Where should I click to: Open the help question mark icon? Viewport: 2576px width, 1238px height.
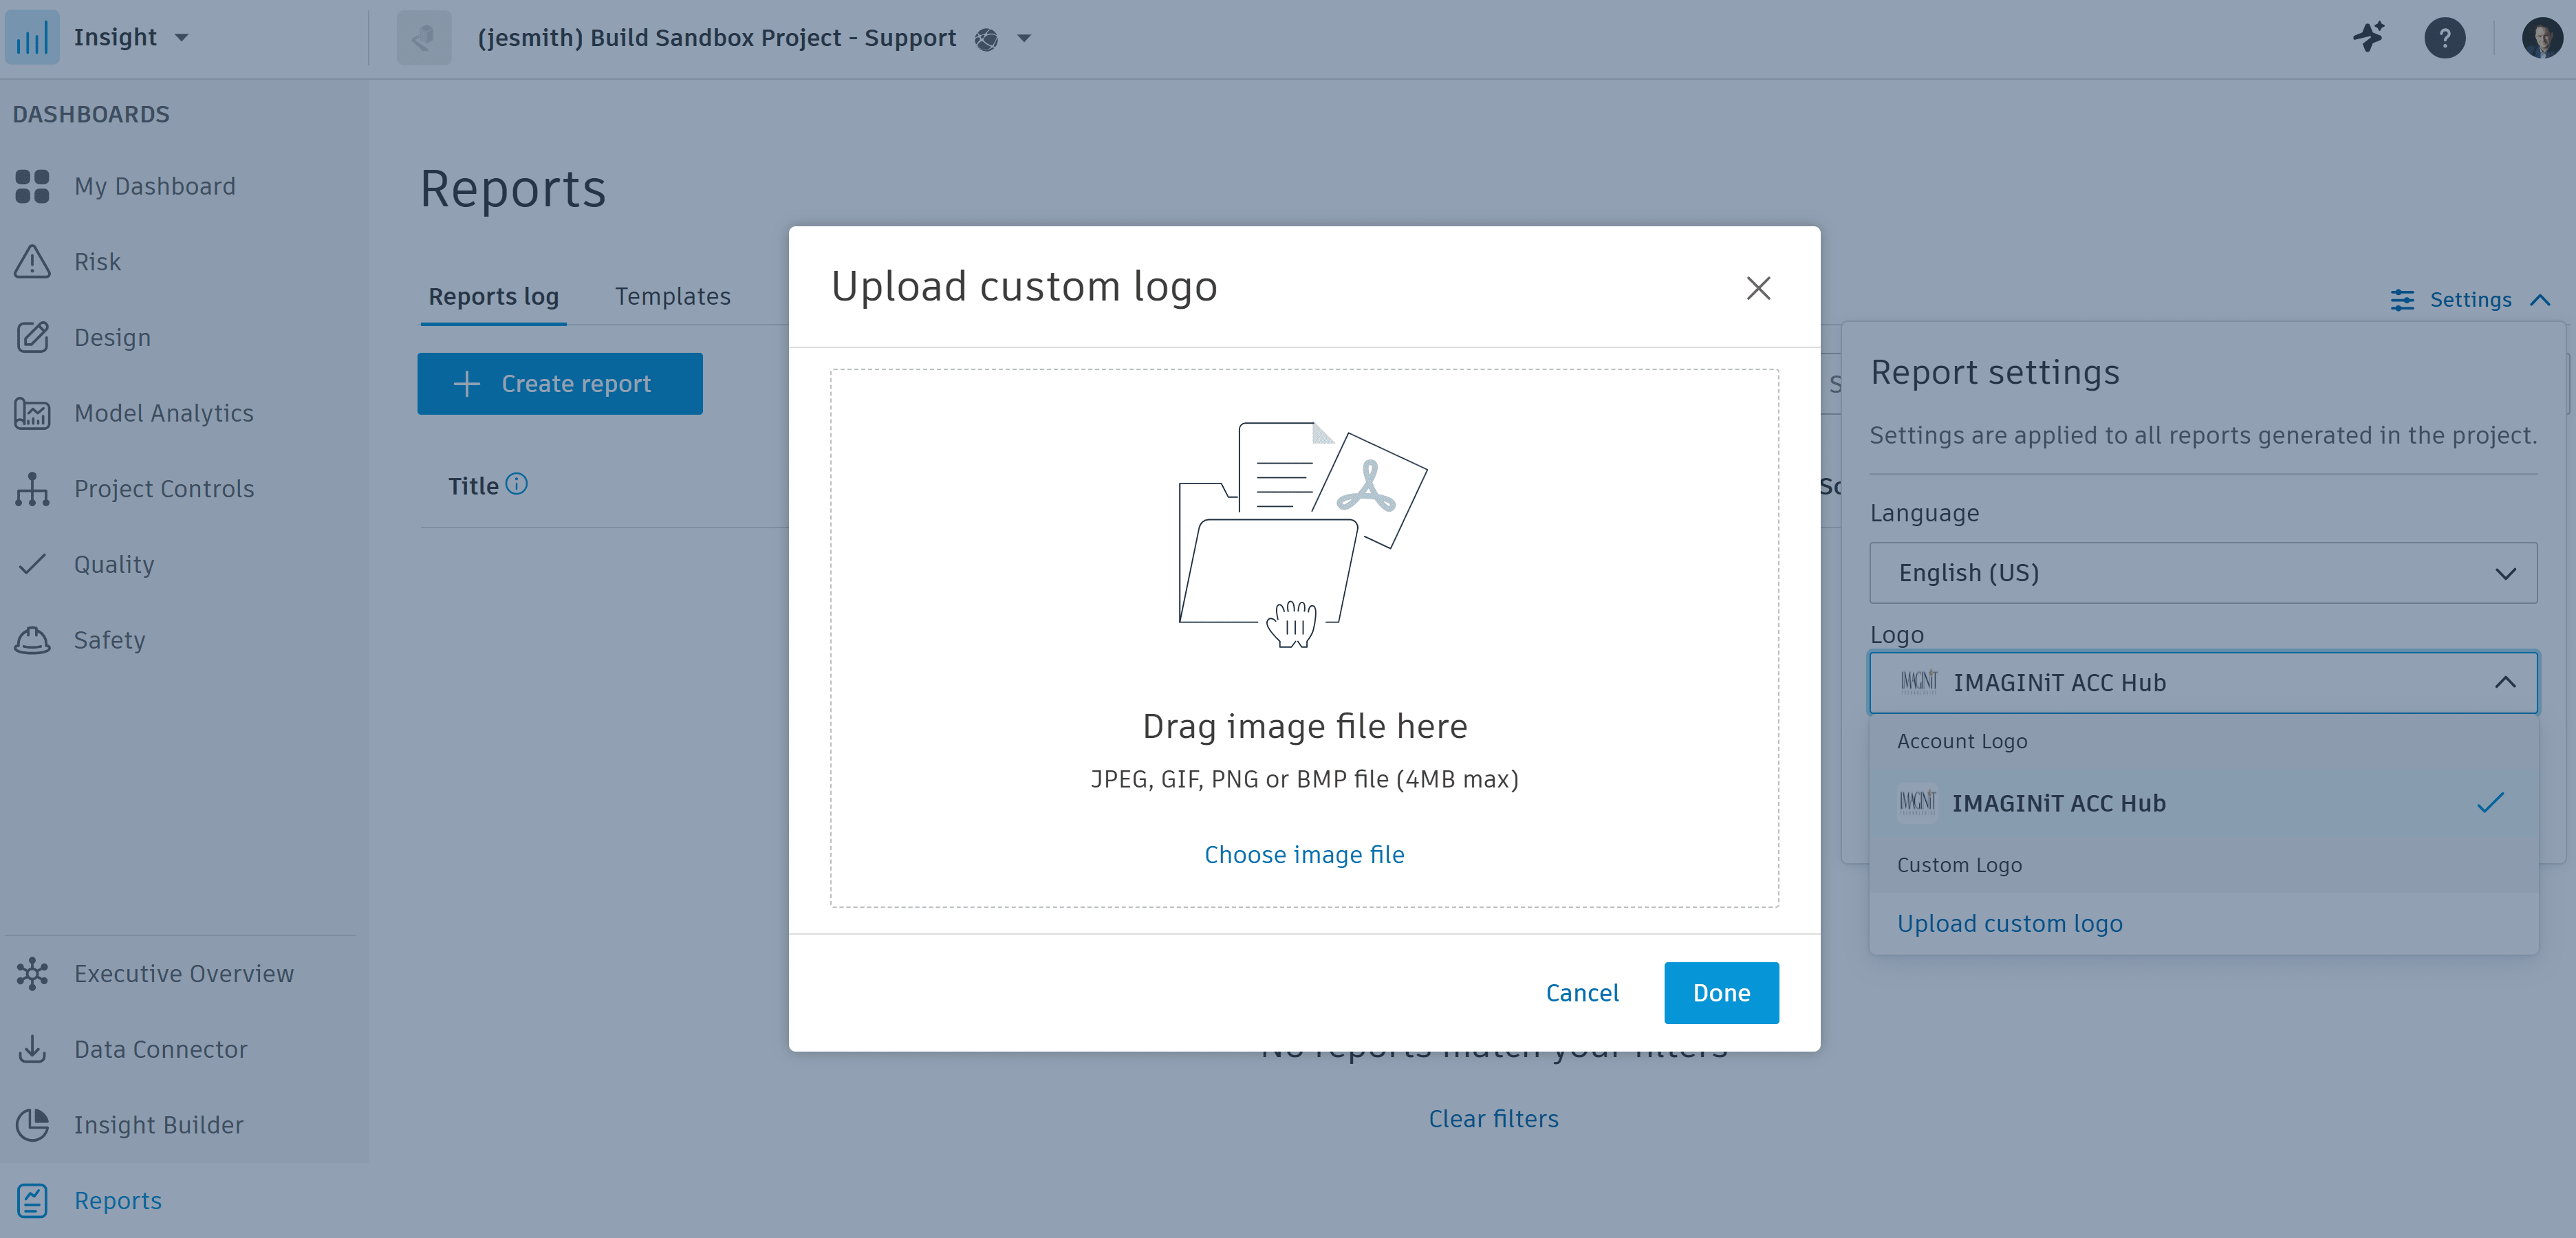2444,38
